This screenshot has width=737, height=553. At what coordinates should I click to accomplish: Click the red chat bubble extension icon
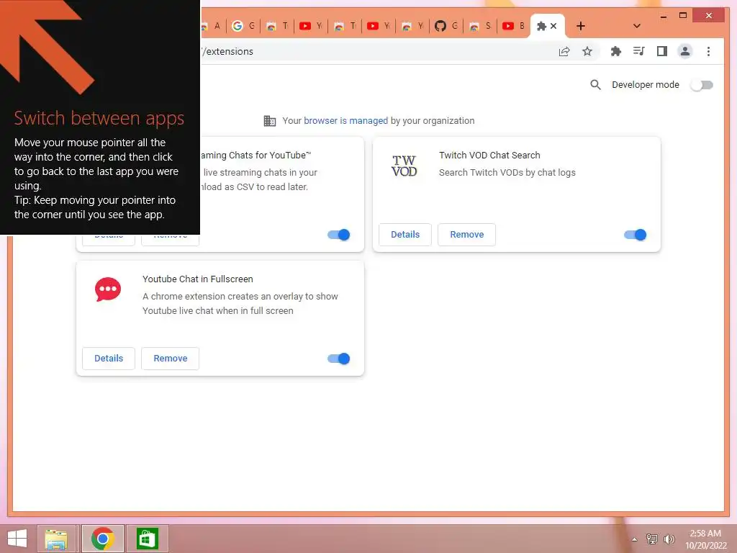[x=108, y=289]
